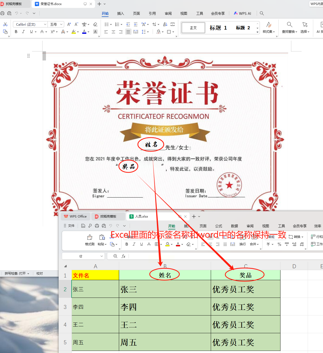This screenshot has height=353, width=323.
Task: Open the 引用 tab in Word
Action: coord(152,13)
